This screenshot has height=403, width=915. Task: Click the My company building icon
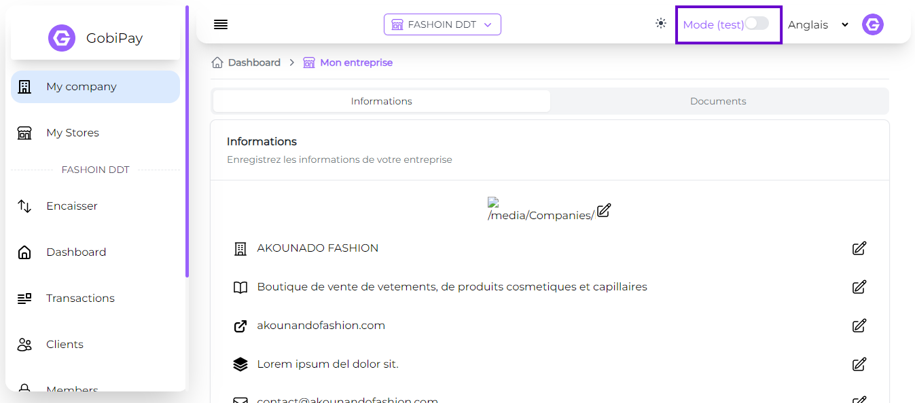24,87
